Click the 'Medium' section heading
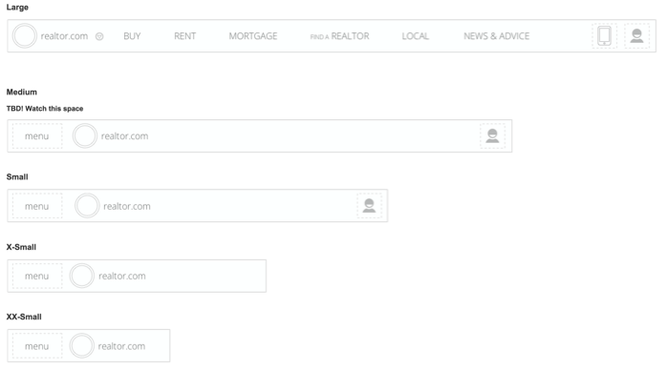667x370 pixels. [x=22, y=92]
